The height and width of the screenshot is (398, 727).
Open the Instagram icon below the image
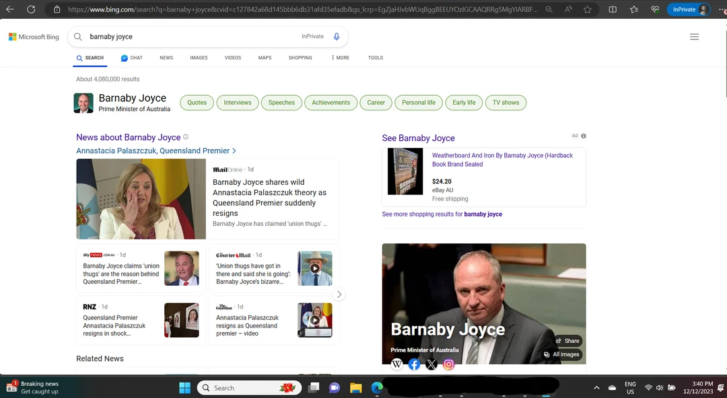click(448, 364)
